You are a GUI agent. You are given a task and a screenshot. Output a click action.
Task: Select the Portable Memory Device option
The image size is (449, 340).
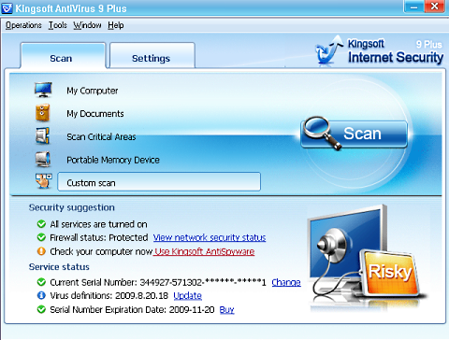coord(113,160)
